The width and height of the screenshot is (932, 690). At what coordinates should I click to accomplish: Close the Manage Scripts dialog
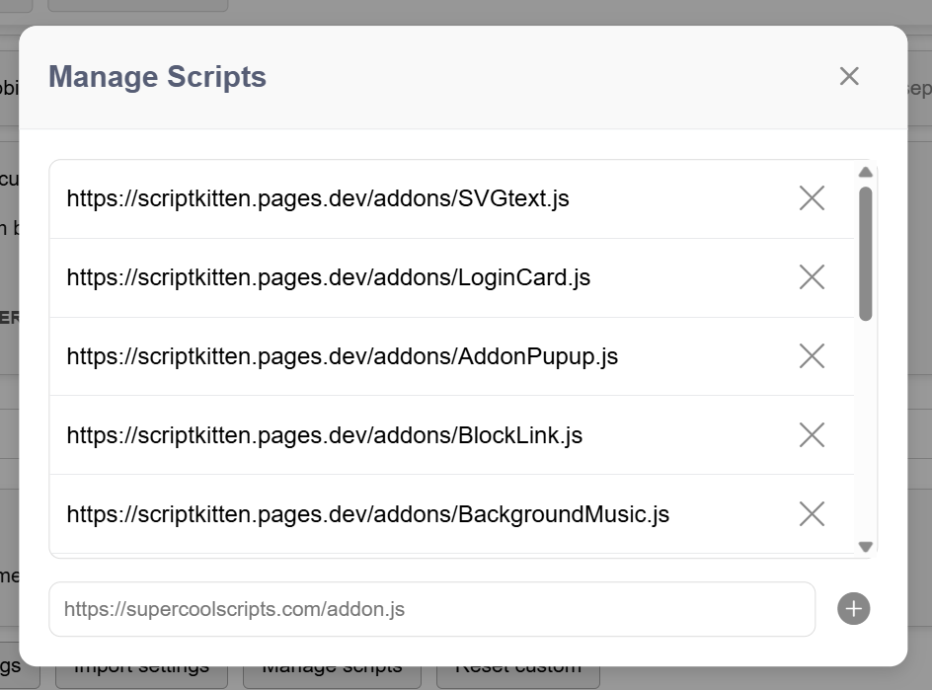tap(849, 76)
